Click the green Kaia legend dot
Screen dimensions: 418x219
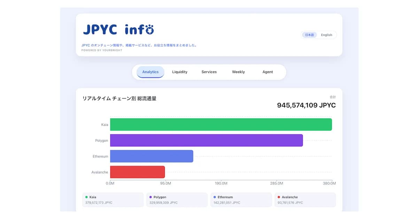pyautogui.click(x=87, y=197)
